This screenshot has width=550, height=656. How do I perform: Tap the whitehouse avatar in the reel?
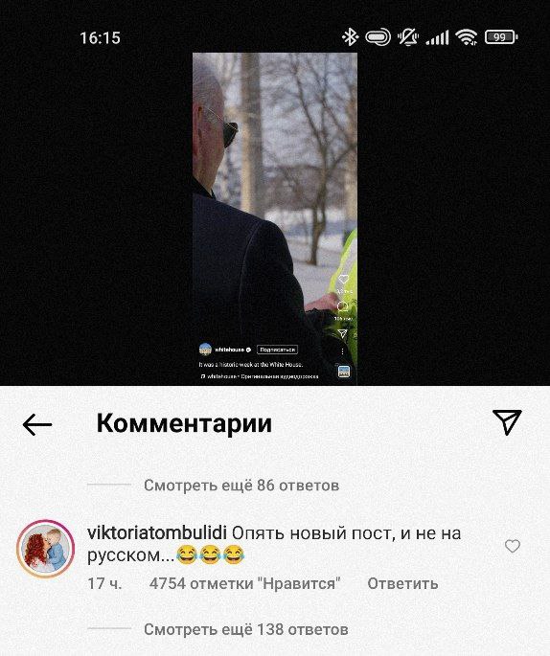coord(205,350)
